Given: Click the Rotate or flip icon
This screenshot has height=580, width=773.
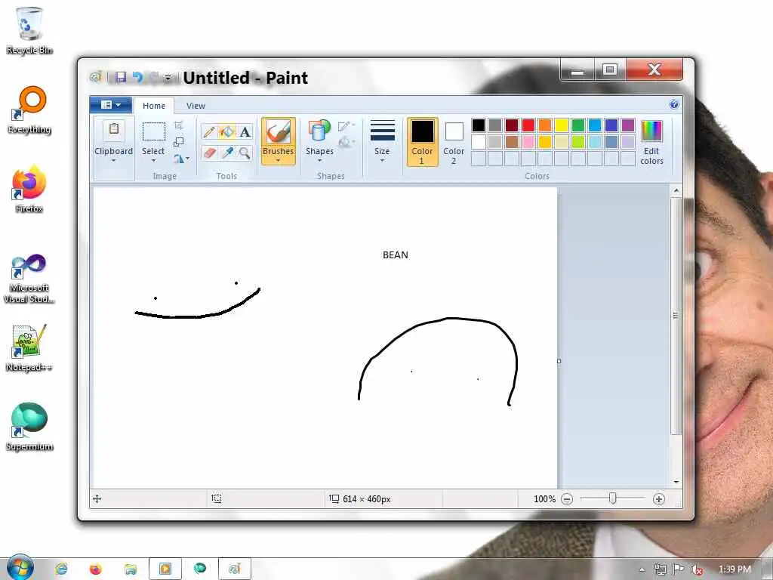Looking at the screenshot, I should [x=178, y=159].
